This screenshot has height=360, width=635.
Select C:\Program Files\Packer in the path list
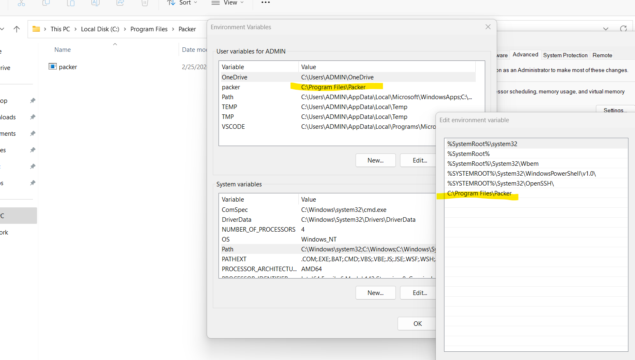click(x=536, y=193)
